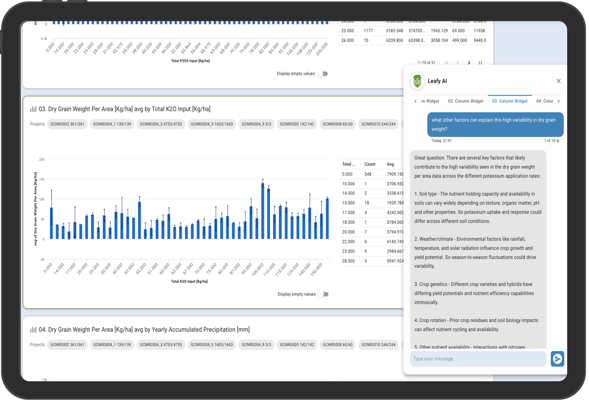The image size is (589, 402).
Task: Go to previous page of table results
Action: point(458,63)
